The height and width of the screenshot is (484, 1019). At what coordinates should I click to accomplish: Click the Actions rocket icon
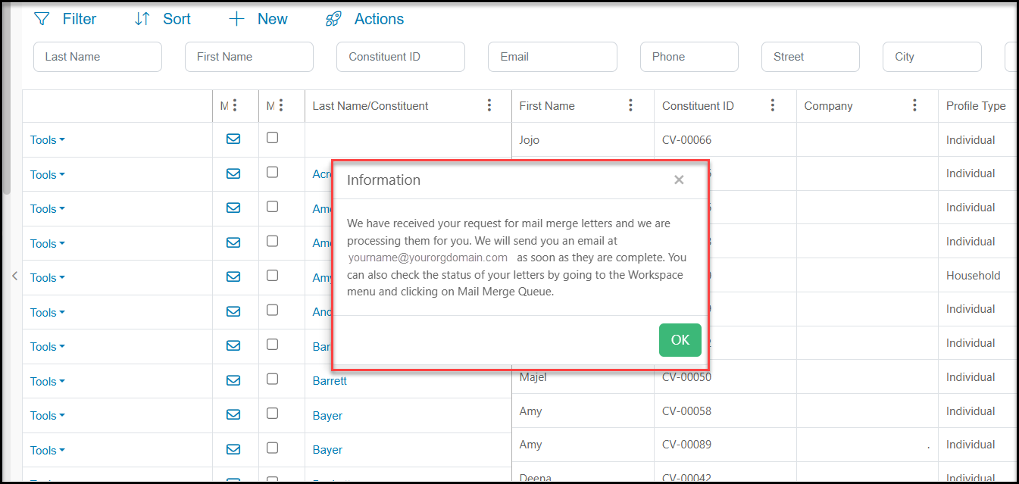tap(333, 19)
